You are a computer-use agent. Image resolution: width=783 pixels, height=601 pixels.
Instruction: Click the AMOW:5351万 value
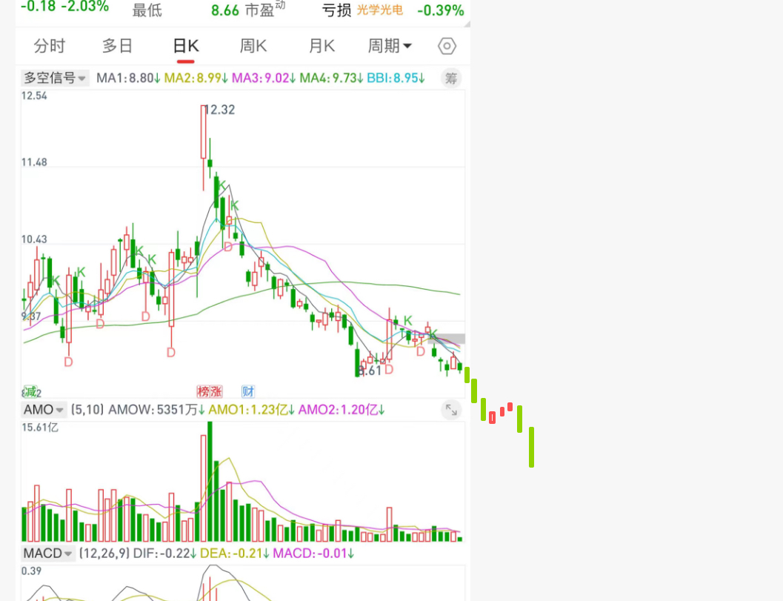[x=156, y=410]
